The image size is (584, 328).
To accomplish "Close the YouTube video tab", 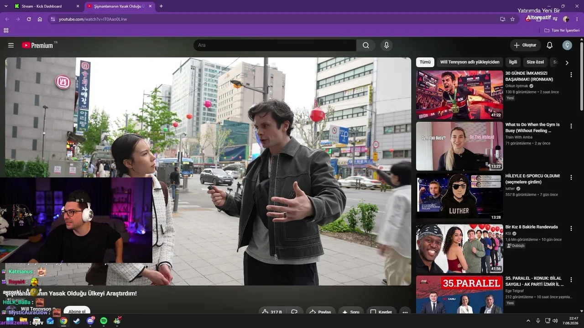I will click(151, 6).
